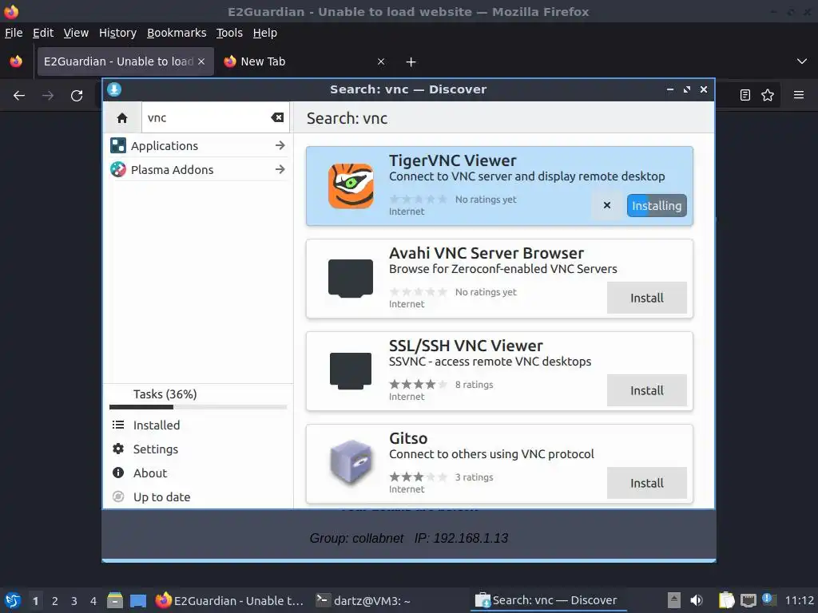This screenshot has height=613, width=818.
Task: Open the taskbar volume control
Action: 697,600
